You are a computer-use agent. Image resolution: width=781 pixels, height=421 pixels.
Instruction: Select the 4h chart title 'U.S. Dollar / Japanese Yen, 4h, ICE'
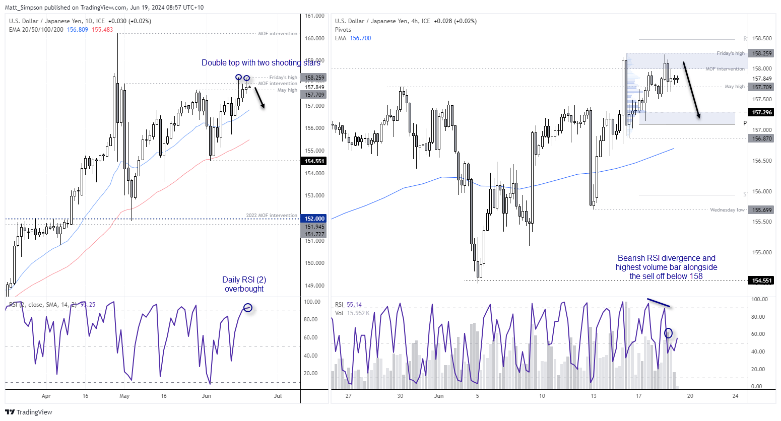[383, 21]
